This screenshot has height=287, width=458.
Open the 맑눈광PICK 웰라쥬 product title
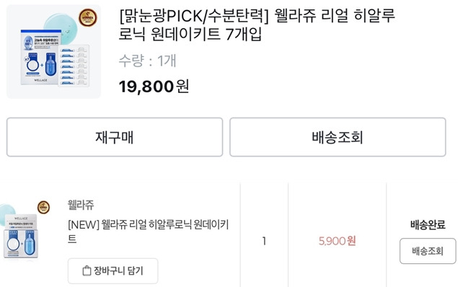[x=257, y=25]
